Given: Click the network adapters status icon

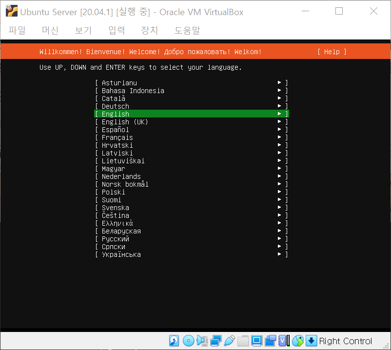Looking at the screenshot, I should pyautogui.click(x=215, y=341).
